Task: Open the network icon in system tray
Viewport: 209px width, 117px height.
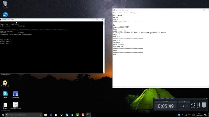Action: (186, 115)
